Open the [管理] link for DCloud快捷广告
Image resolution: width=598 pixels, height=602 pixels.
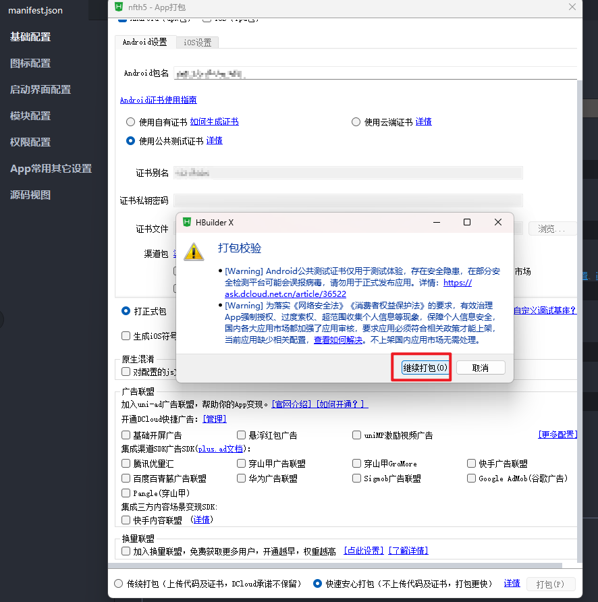coord(215,419)
